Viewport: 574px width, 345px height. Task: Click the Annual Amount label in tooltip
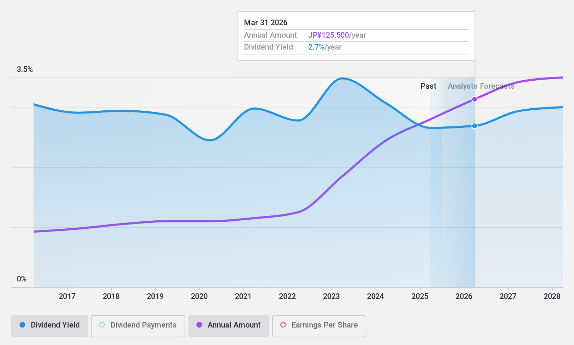click(270, 35)
